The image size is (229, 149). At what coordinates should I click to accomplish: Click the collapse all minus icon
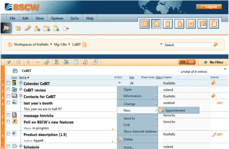click(38, 62)
